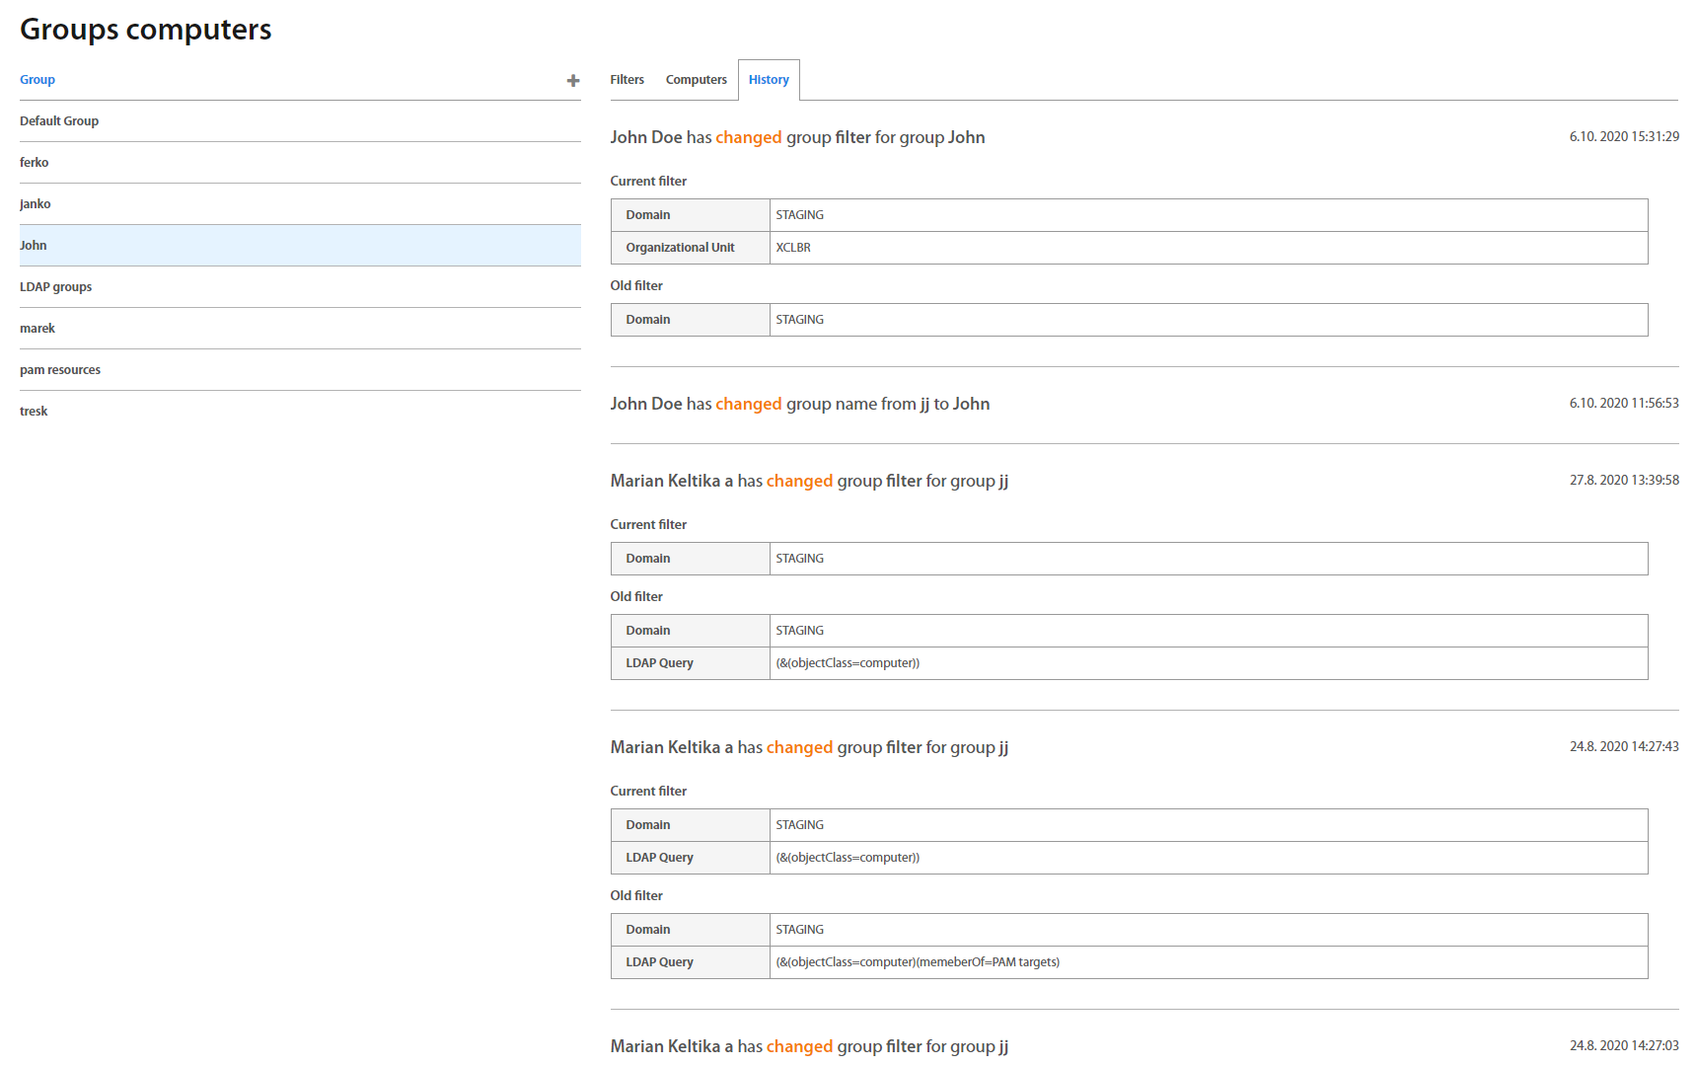The image size is (1697, 1066).
Task: Choose the LDAP groups entry
Action: coord(56,287)
